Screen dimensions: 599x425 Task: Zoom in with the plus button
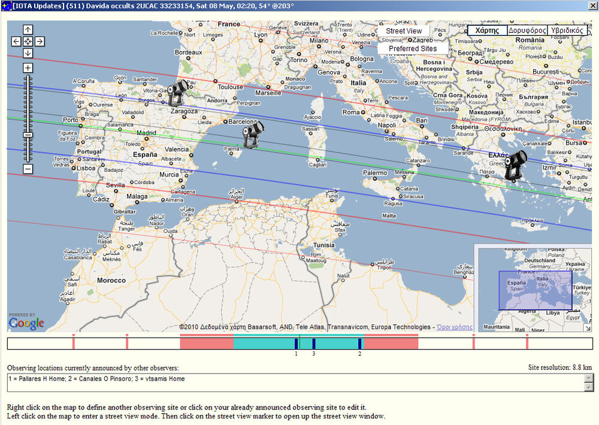click(x=27, y=68)
